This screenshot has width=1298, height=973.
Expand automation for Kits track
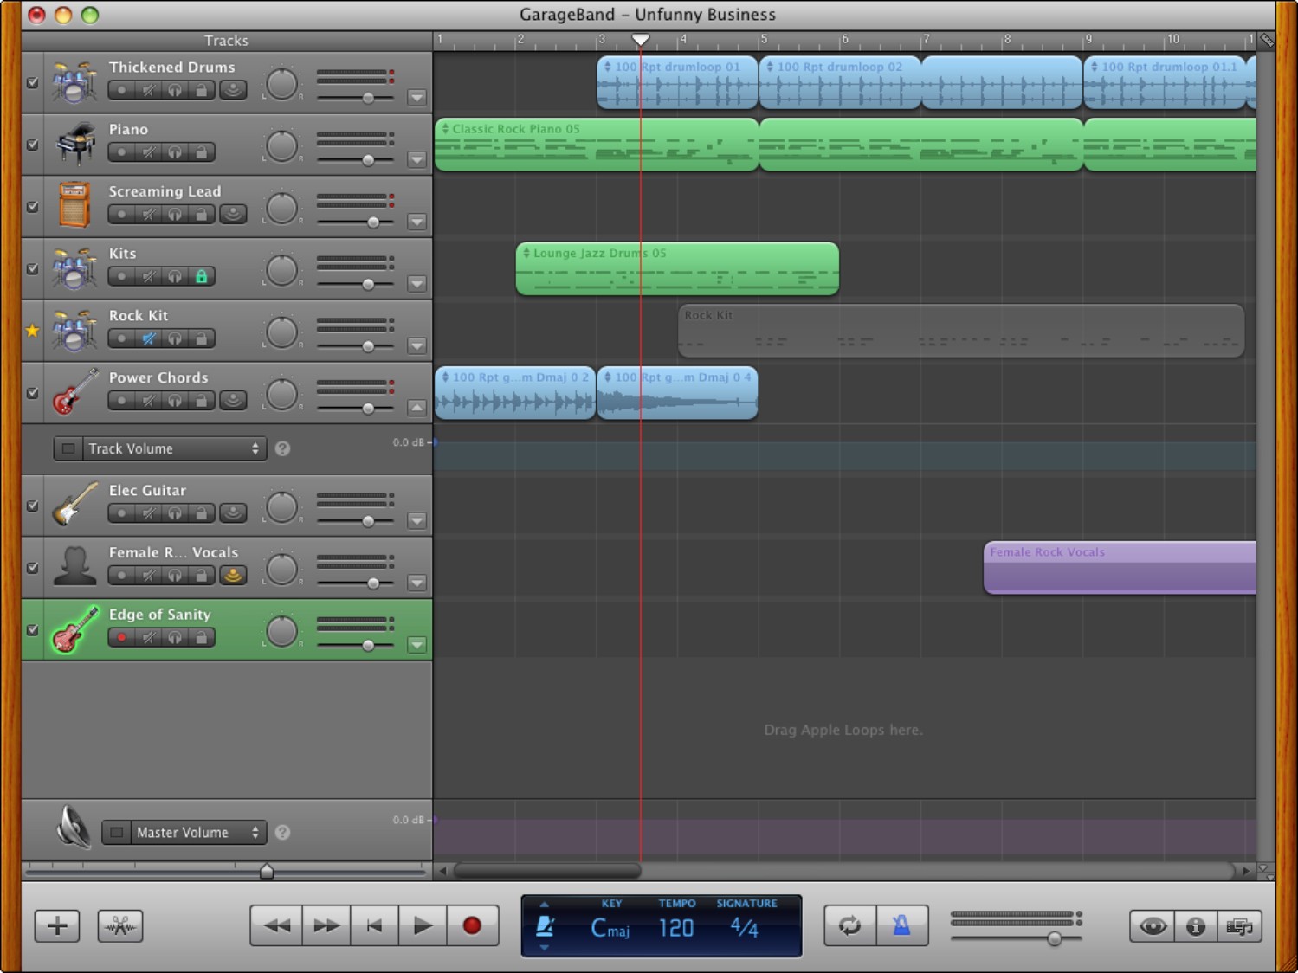tap(417, 284)
